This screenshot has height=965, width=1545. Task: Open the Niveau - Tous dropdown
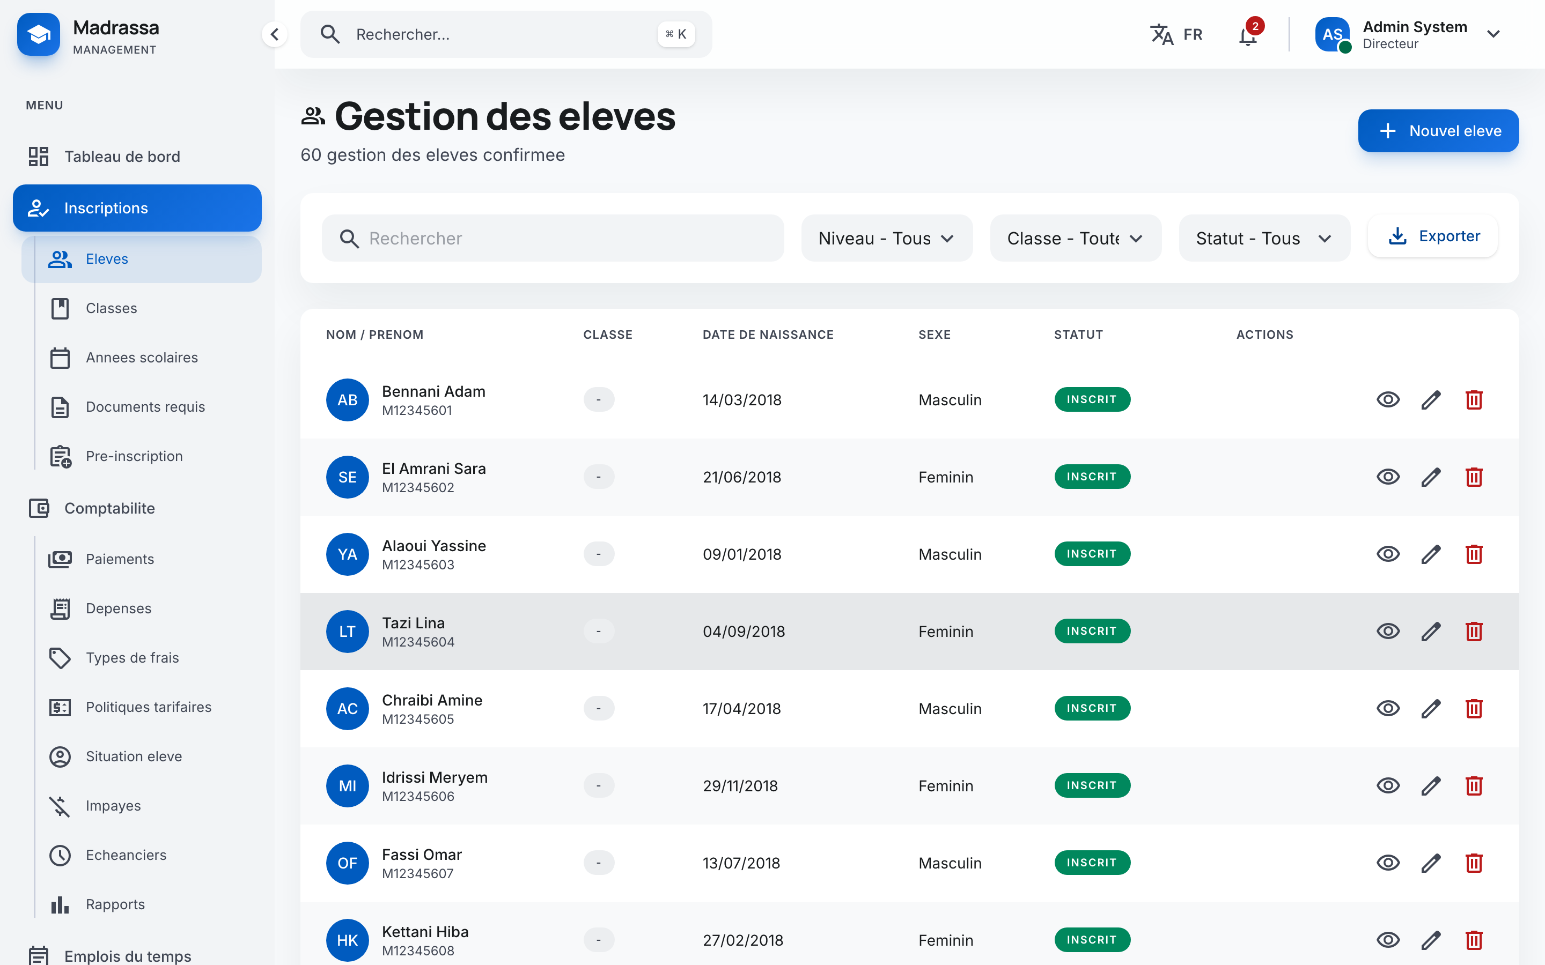click(886, 239)
